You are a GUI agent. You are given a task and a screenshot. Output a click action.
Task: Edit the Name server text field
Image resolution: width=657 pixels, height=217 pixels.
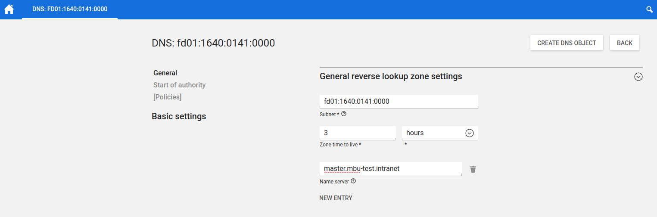390,169
